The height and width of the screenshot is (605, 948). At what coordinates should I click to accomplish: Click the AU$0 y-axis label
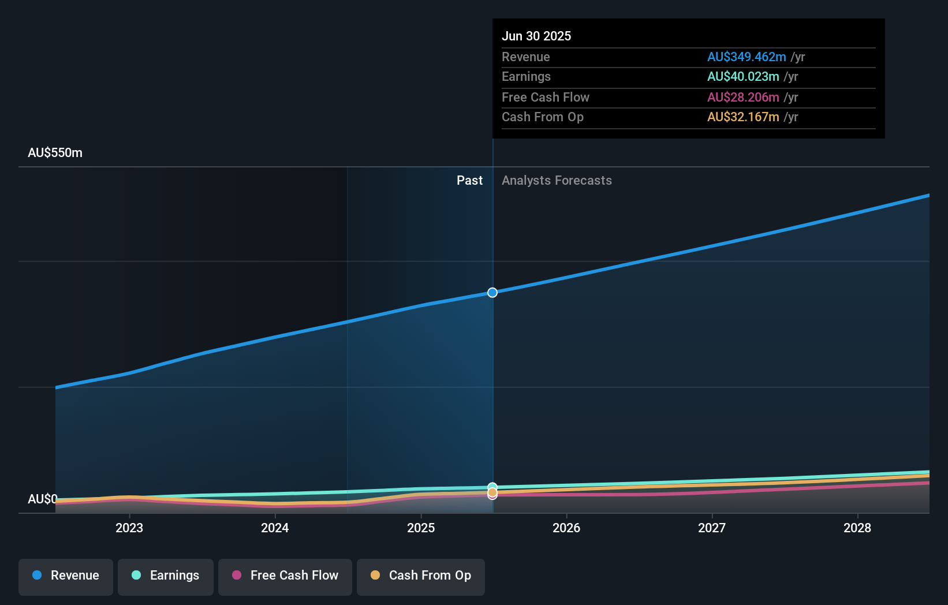[43, 499]
